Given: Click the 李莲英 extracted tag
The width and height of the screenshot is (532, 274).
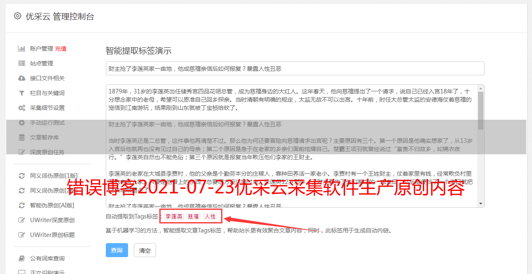Looking at the screenshot, I should (174, 216).
